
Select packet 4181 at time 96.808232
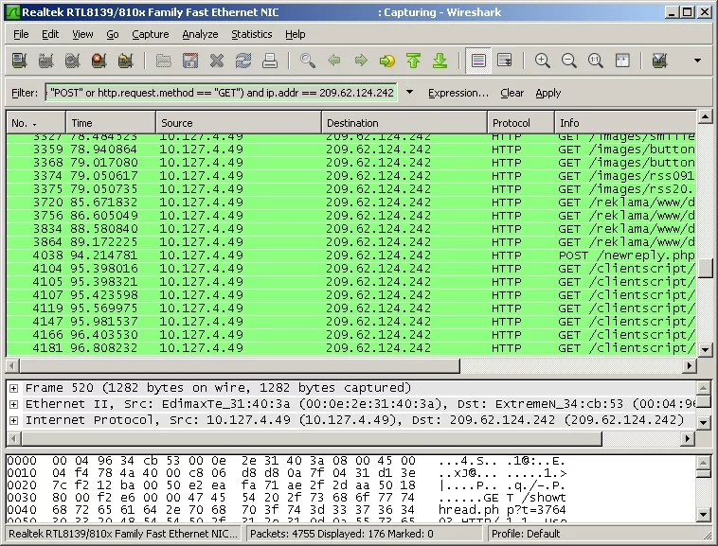351,348
